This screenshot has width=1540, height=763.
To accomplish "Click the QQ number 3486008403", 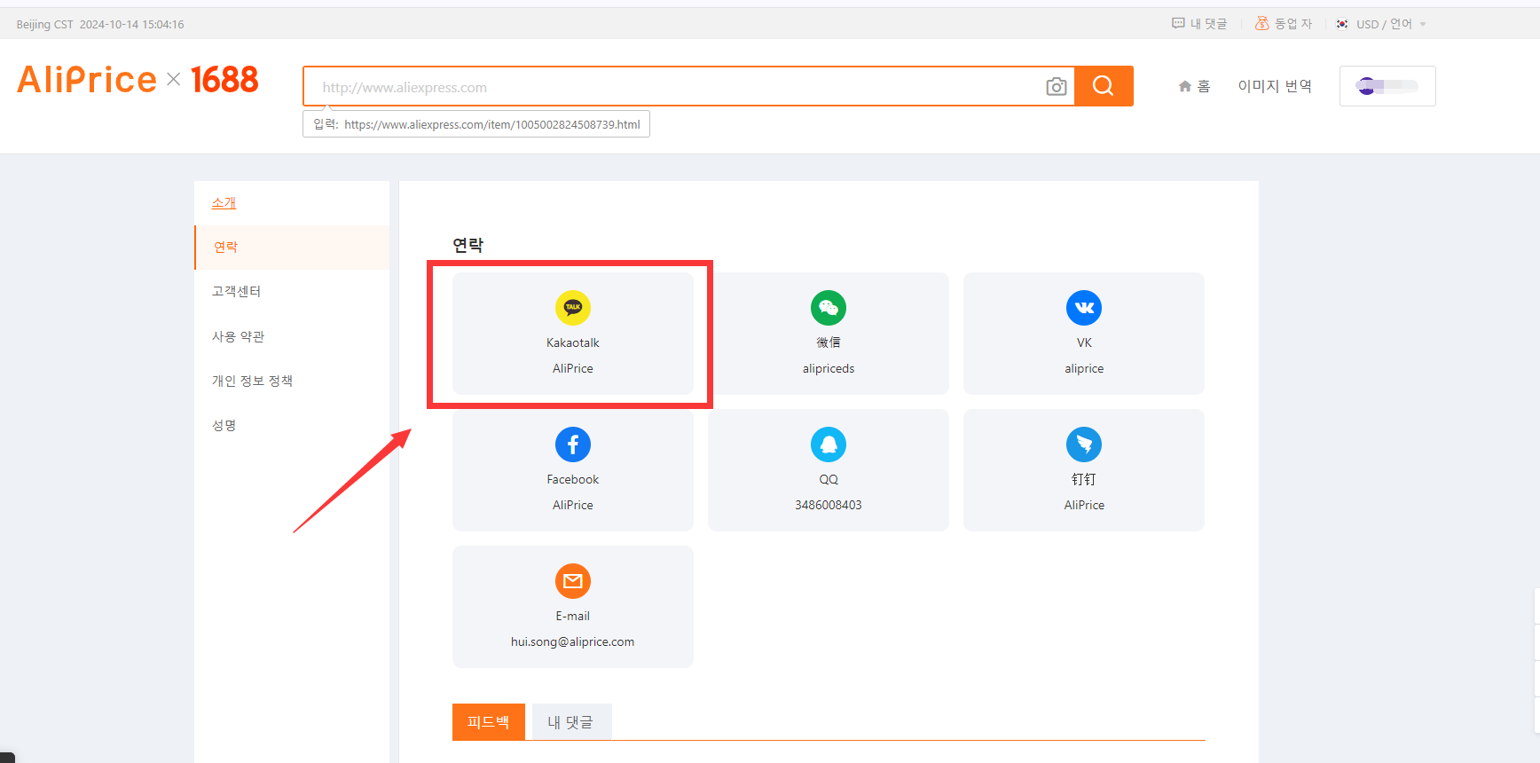I will pos(829,505).
